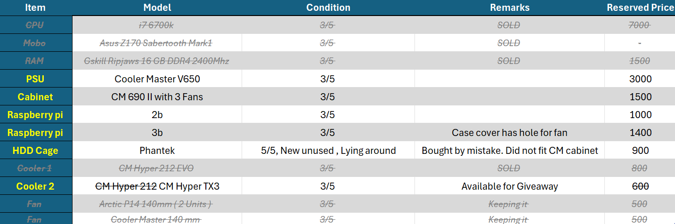The image size is (675, 224).
Task: Click the Cooler Master V650 cell
Action: point(157,79)
